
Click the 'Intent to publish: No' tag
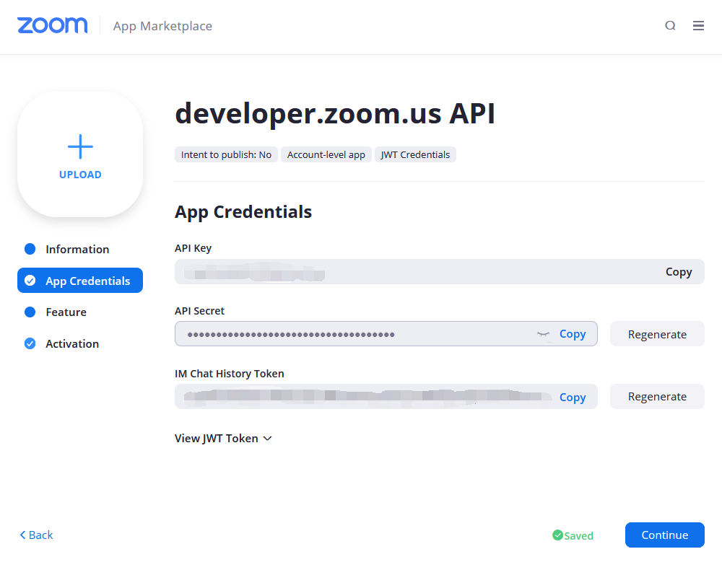(x=226, y=154)
